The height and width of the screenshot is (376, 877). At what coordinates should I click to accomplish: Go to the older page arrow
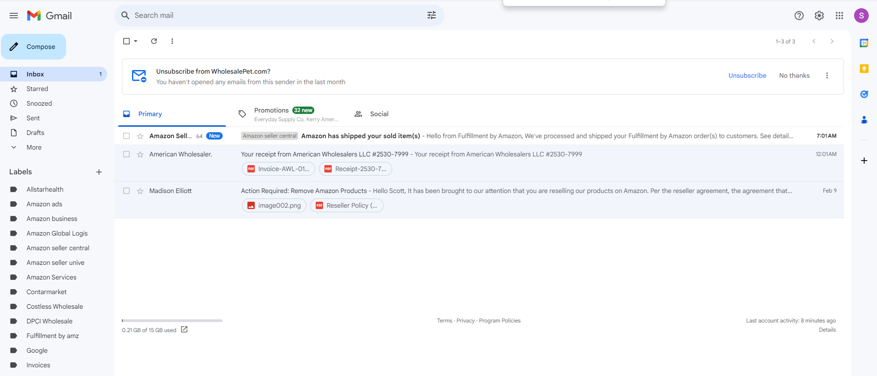832,41
